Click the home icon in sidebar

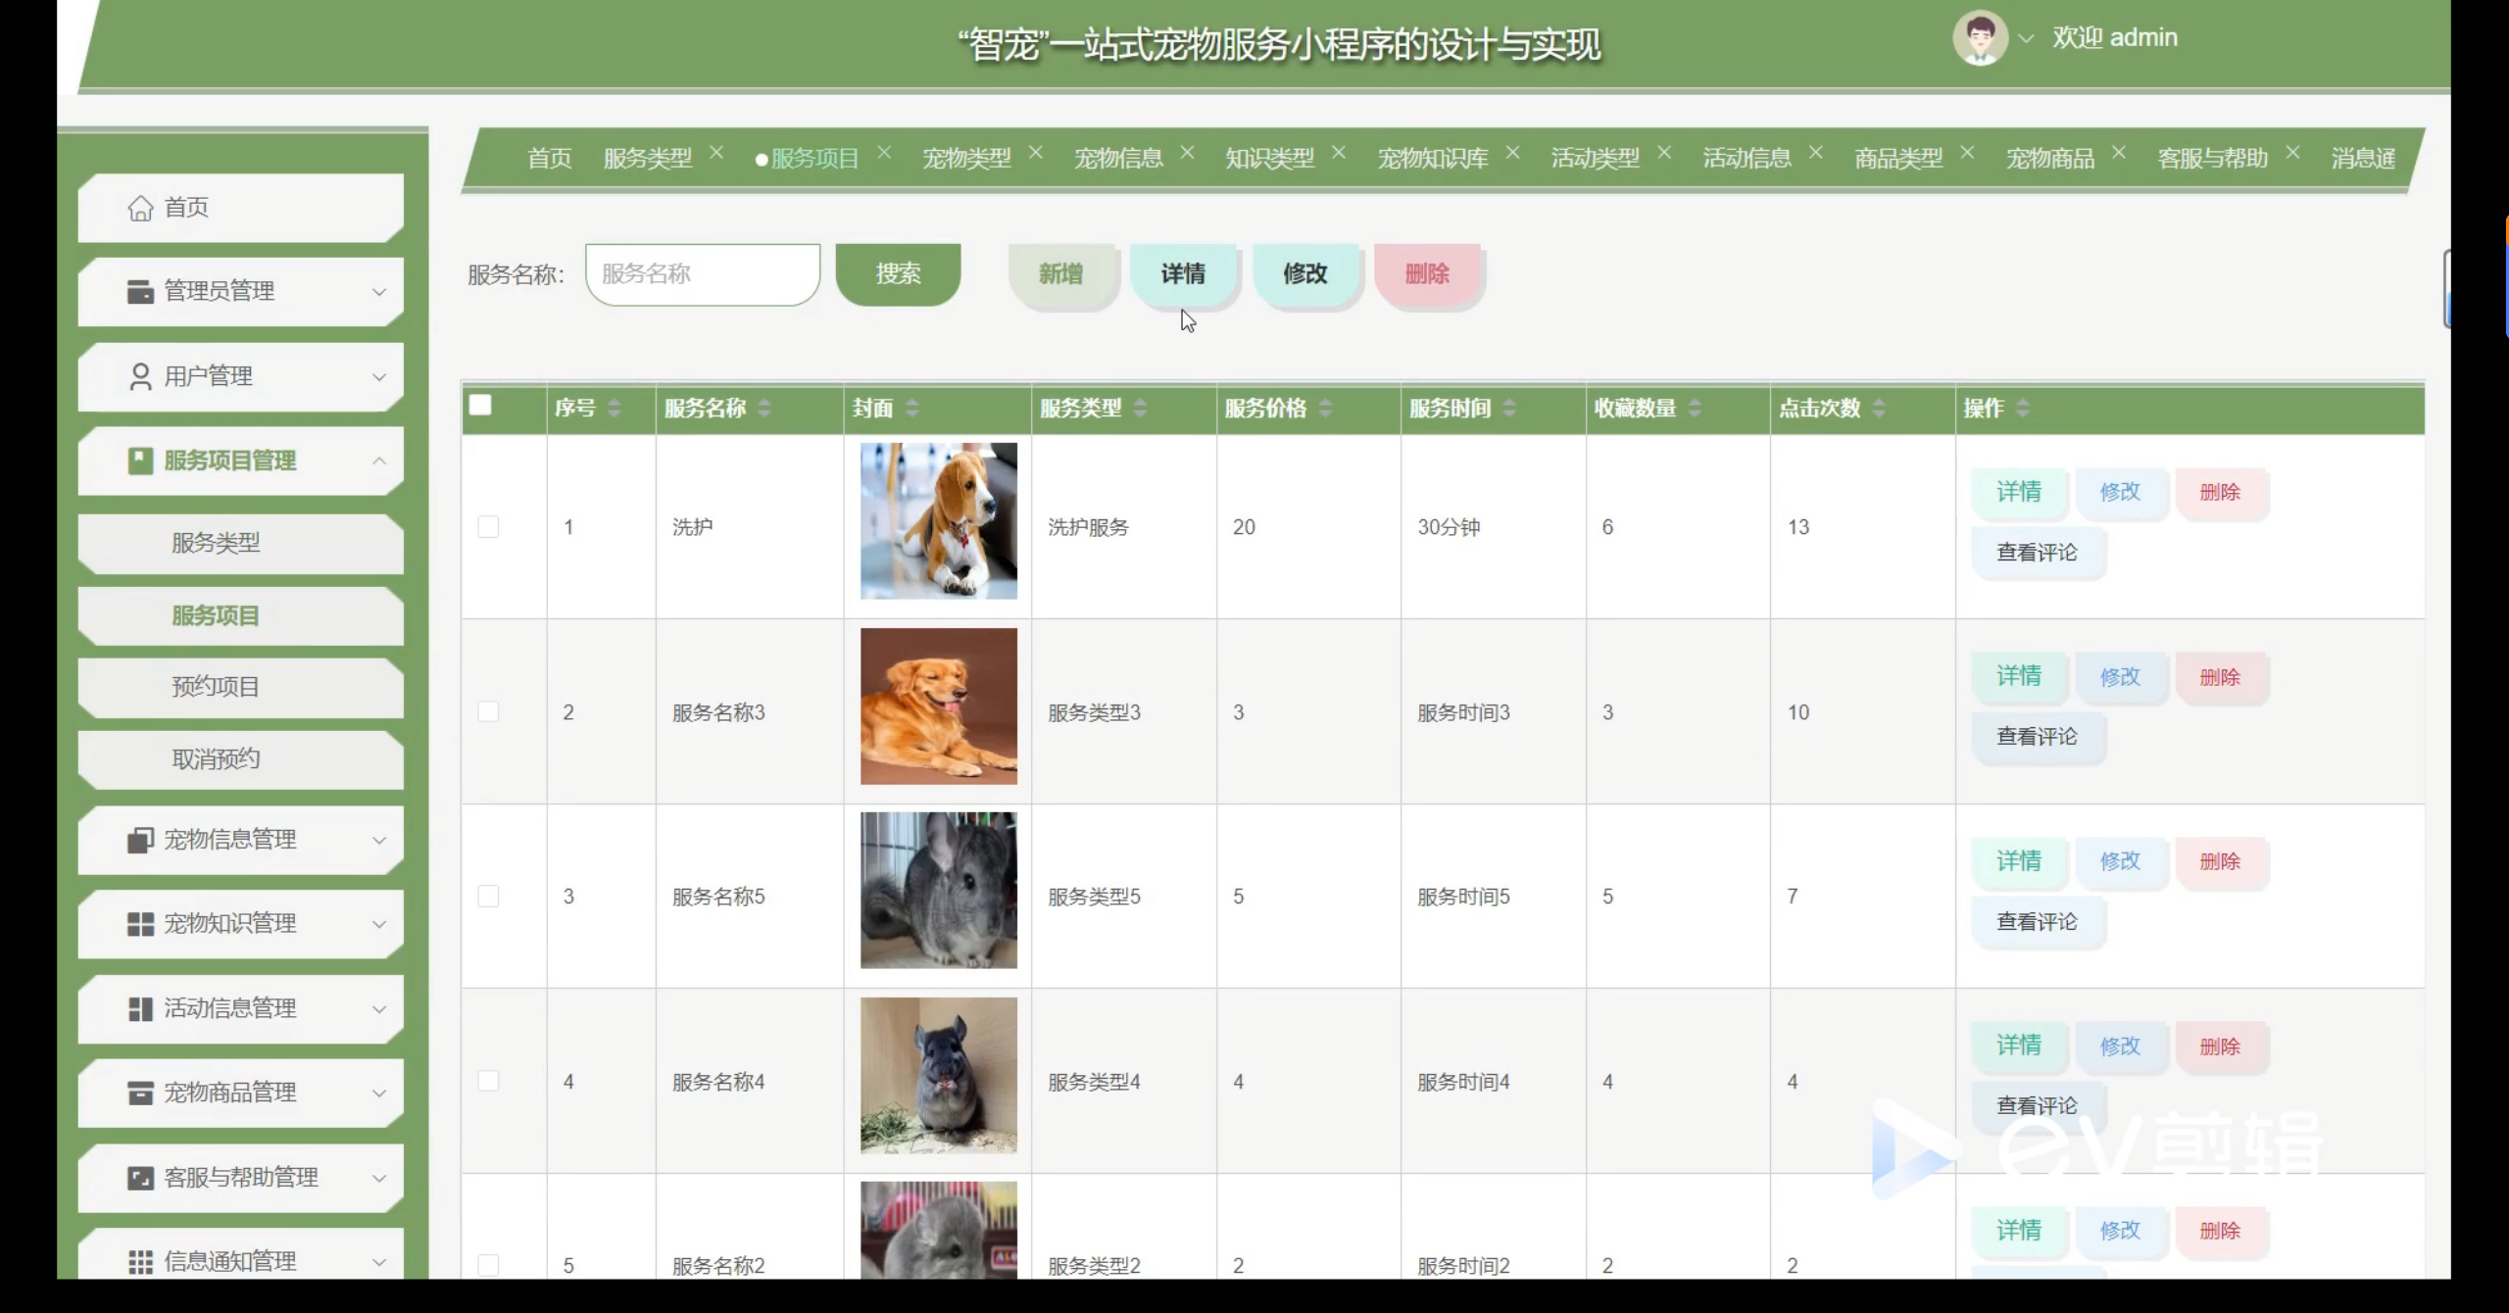(140, 208)
